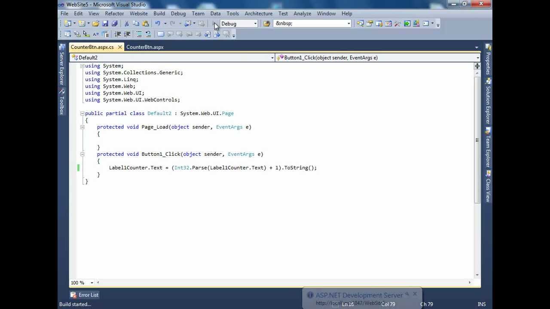550x309 pixels.
Task: Click the Copy icon in the toolbar
Action: tap(136, 24)
